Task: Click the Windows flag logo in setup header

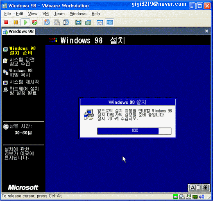Action: pyautogui.click(x=53, y=40)
